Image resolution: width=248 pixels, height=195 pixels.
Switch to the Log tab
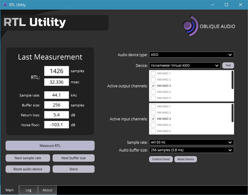click(29, 190)
